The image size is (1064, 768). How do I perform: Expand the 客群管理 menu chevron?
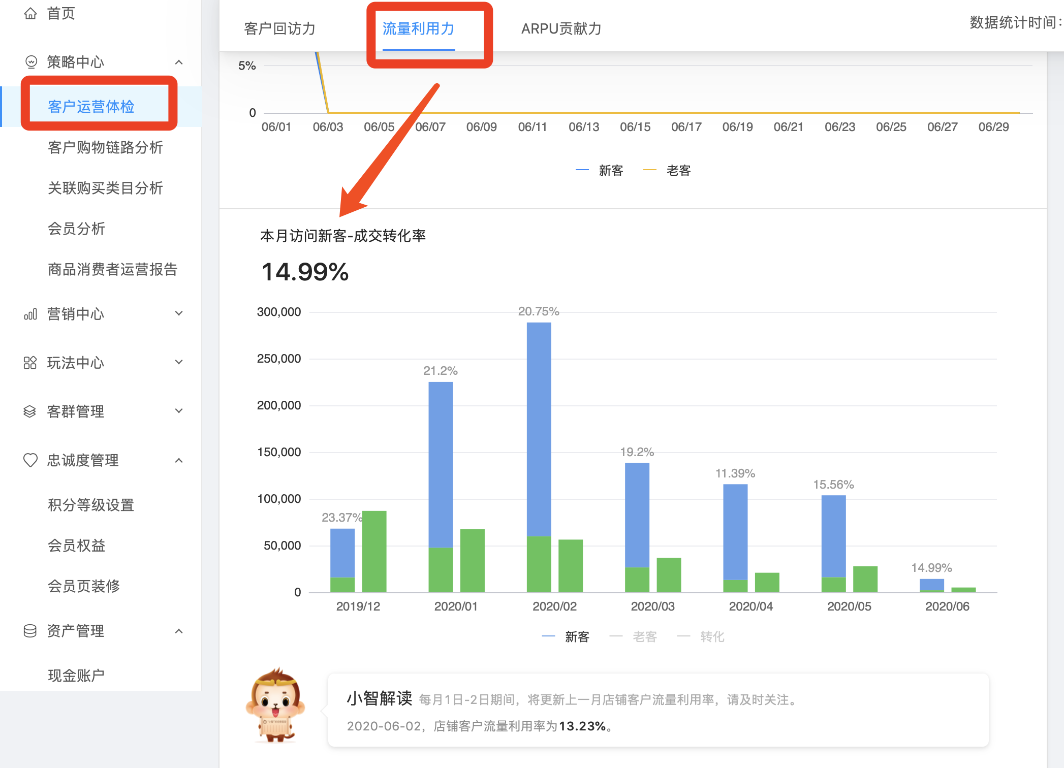tap(179, 411)
